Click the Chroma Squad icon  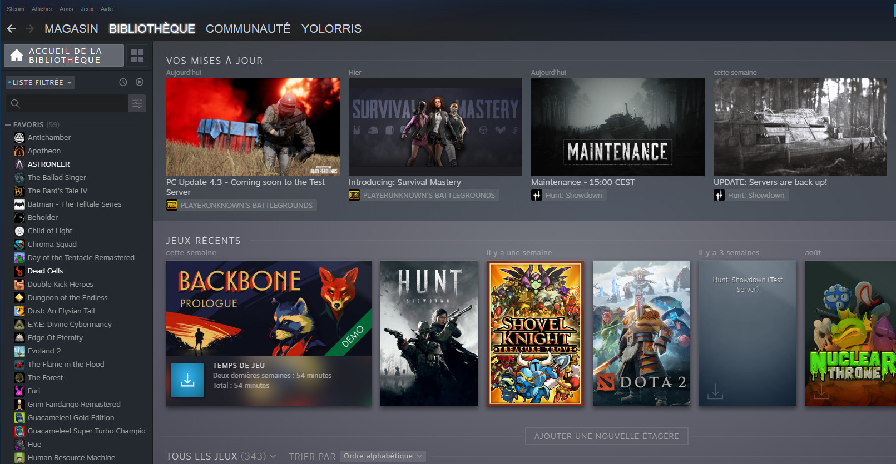click(x=19, y=244)
